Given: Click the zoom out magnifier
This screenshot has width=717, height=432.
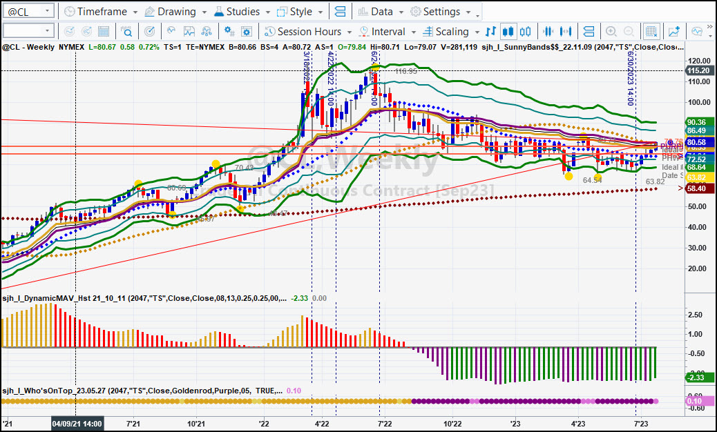Looking at the screenshot, I should [x=629, y=32].
